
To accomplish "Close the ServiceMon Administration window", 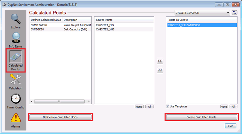I will coord(236,4).
